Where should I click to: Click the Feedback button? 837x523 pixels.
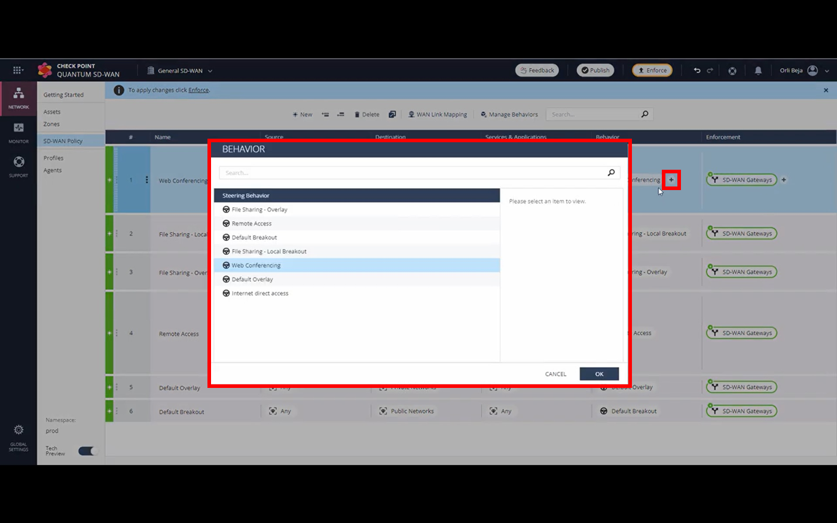click(x=537, y=71)
